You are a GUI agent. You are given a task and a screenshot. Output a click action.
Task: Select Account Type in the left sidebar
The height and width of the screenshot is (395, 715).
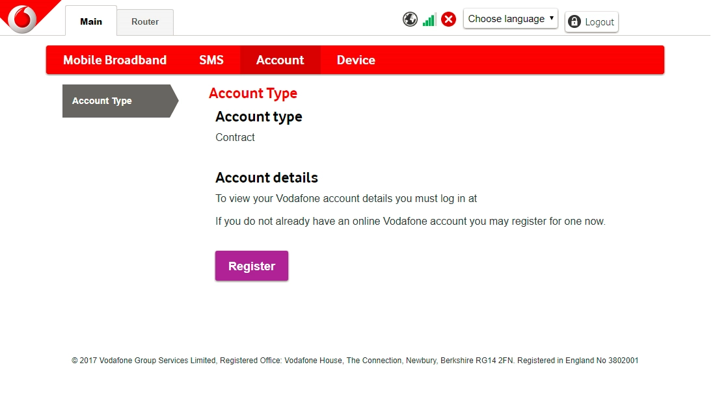(x=102, y=101)
